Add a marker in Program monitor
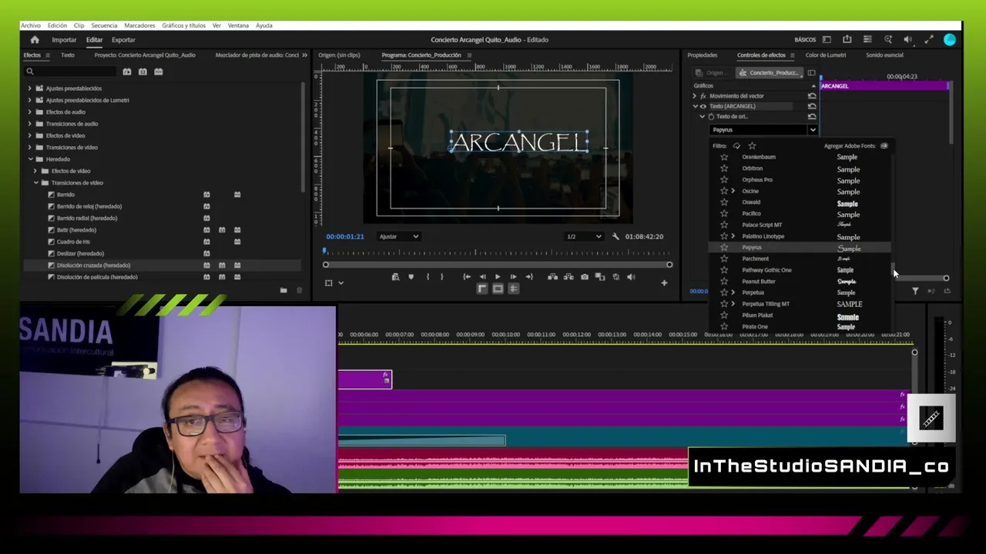986x554 pixels. click(x=411, y=277)
